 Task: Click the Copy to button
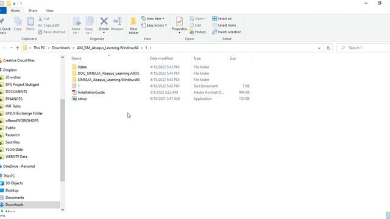pos(89,26)
